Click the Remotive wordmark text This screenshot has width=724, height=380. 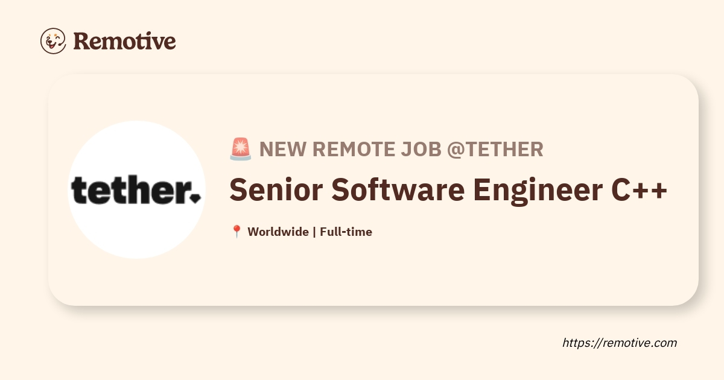tap(124, 41)
